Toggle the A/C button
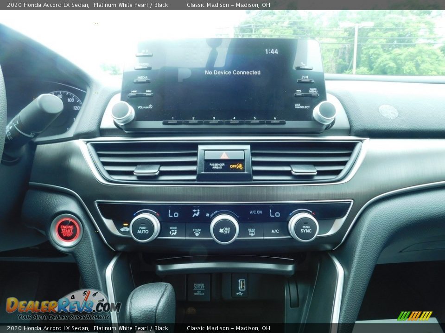445x333 pixels. (x=275, y=230)
